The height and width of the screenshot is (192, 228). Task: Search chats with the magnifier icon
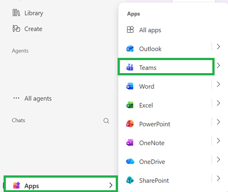click(106, 121)
